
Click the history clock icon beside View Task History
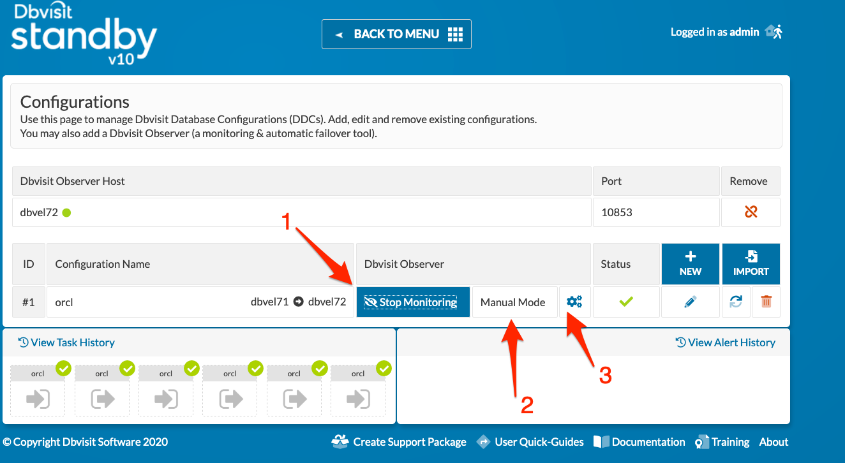23,342
